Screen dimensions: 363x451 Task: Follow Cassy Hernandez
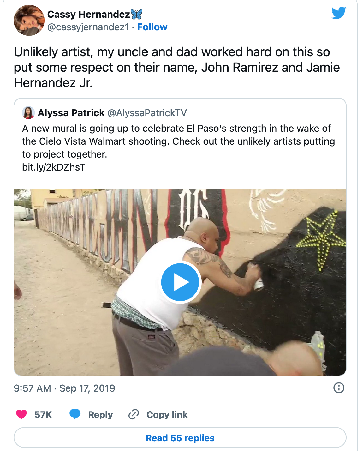152,27
